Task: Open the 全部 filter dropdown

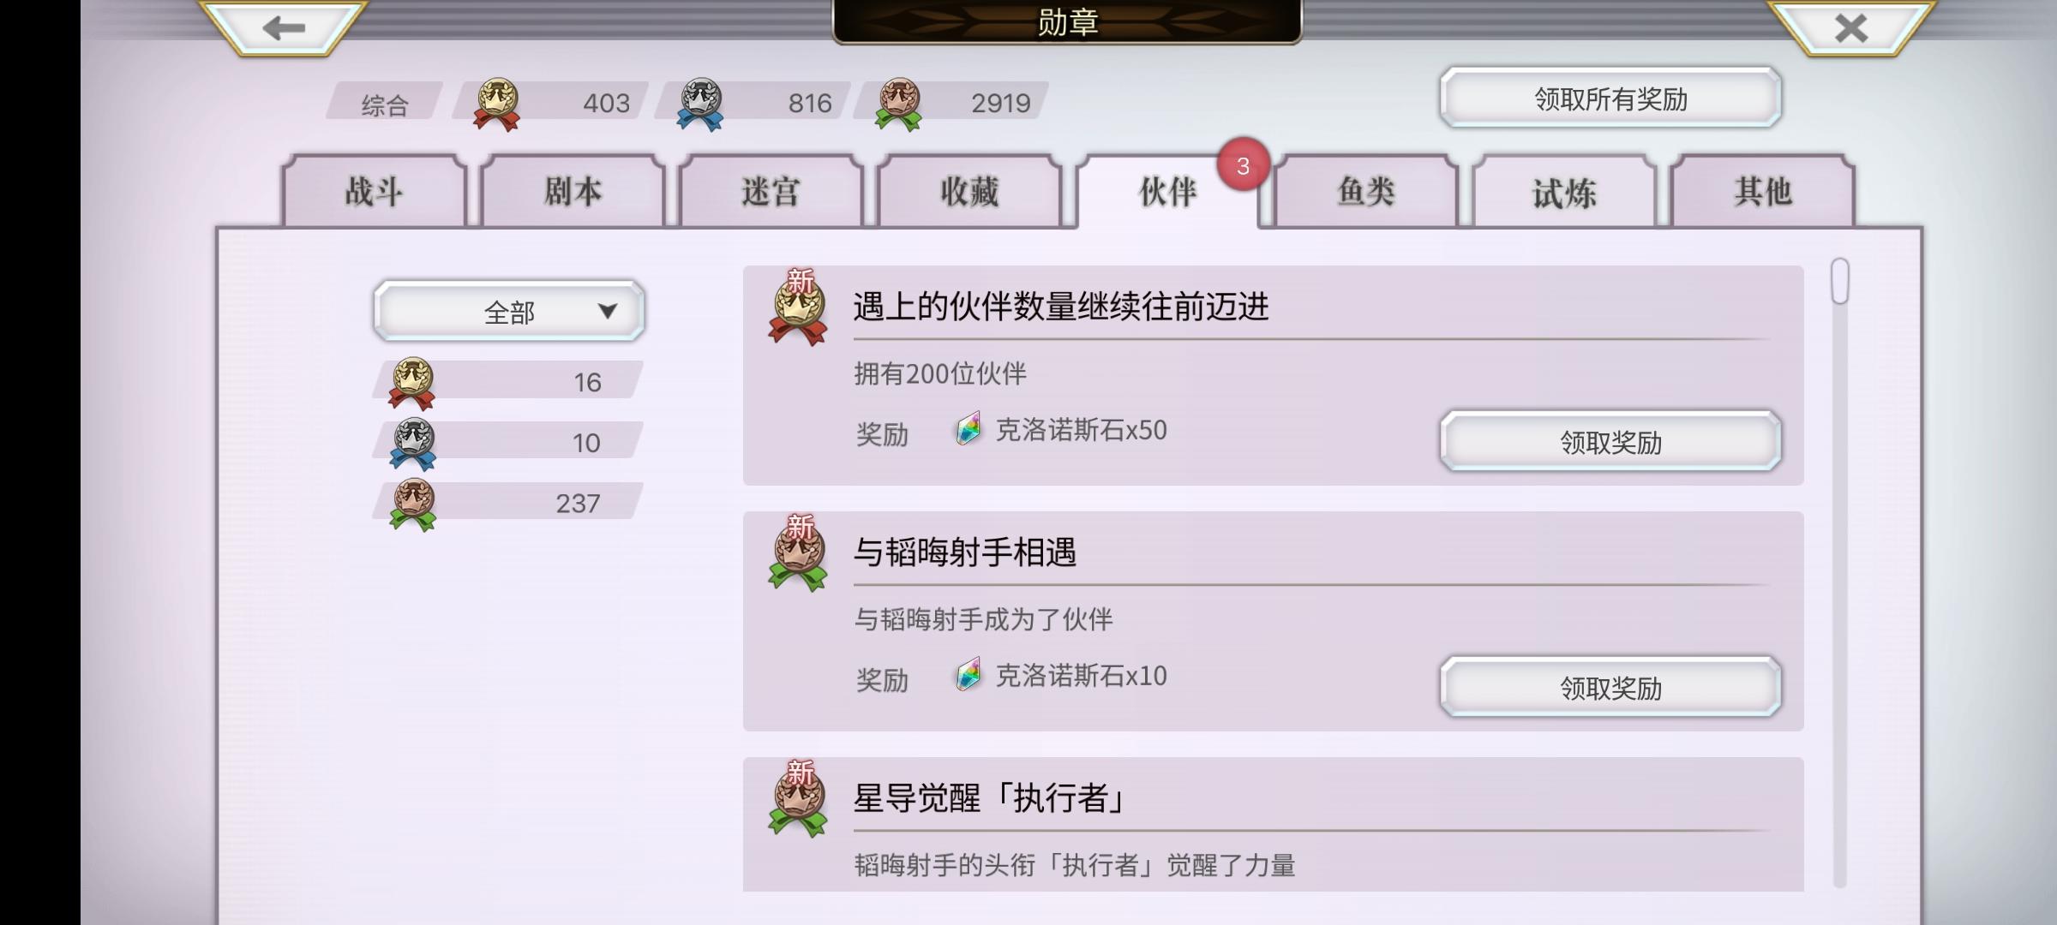Action: tap(509, 311)
